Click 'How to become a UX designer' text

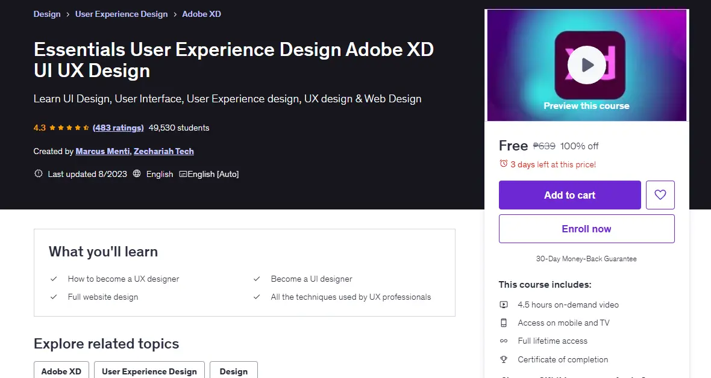coord(124,279)
